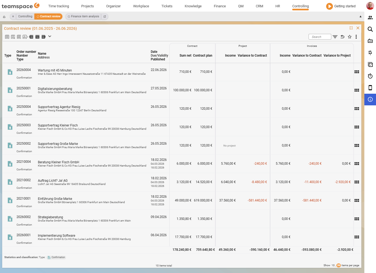Open QM menu
This screenshot has height=273, width=376.
pos(241,6)
